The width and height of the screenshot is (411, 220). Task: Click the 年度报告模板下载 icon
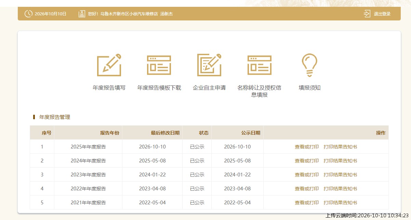[159, 65]
